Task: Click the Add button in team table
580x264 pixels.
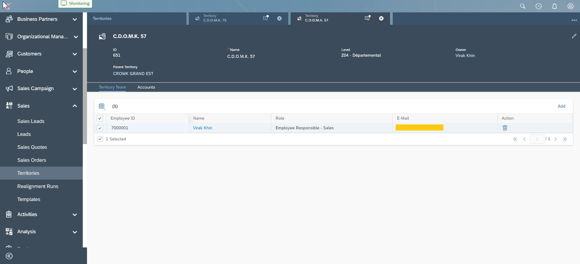Action: [x=561, y=106]
